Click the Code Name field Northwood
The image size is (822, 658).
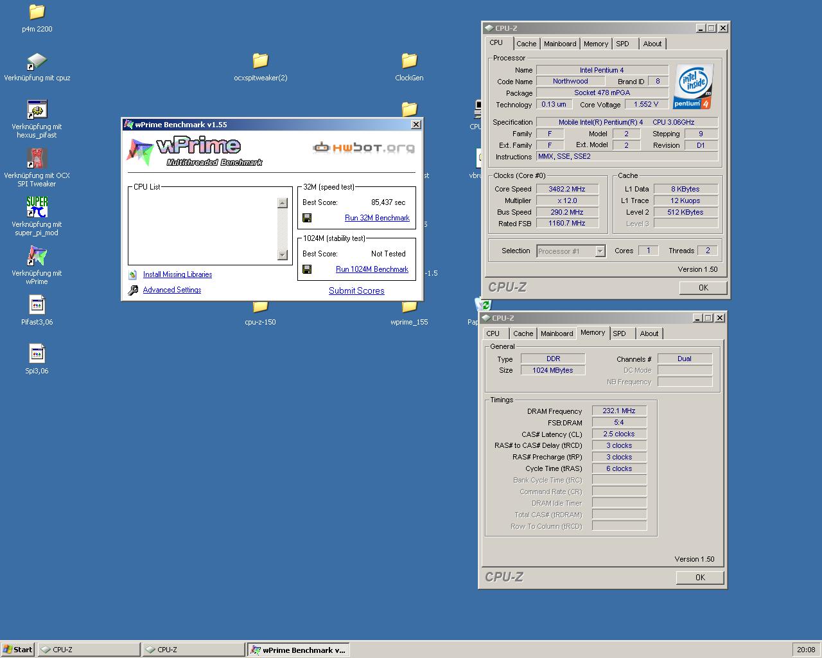pos(570,81)
